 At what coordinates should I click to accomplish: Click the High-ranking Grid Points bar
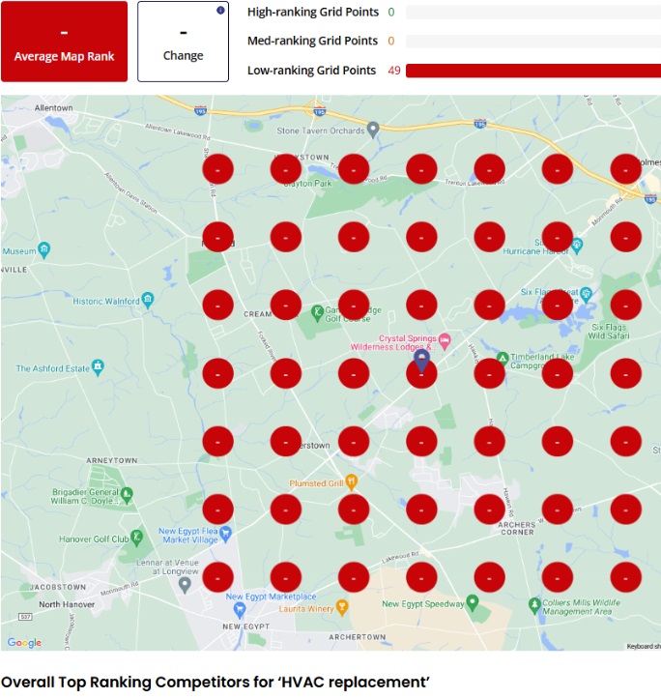(x=533, y=12)
